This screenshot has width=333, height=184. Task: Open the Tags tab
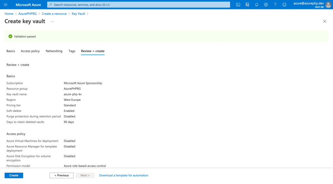72,51
